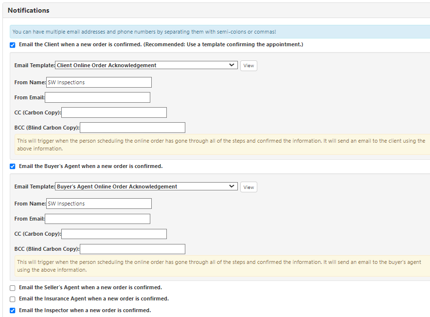Click the Client section CC field
430x317 pixels.
(x=114, y=112)
